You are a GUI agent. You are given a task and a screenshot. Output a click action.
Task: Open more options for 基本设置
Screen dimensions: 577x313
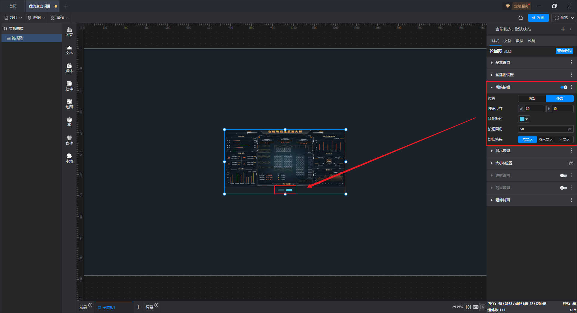click(x=571, y=62)
